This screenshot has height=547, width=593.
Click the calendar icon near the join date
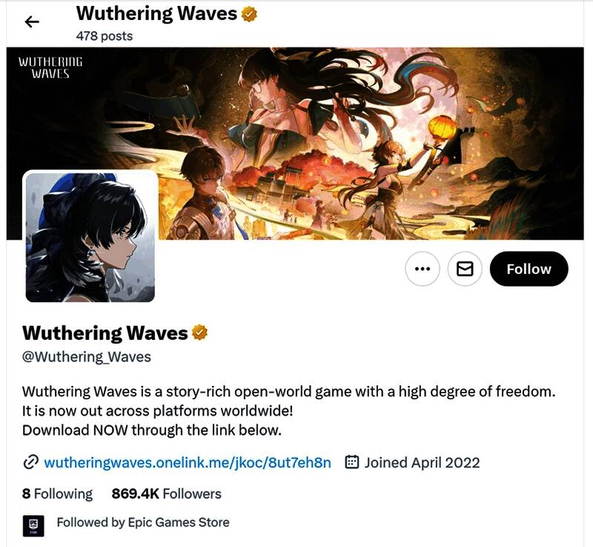coord(351,462)
